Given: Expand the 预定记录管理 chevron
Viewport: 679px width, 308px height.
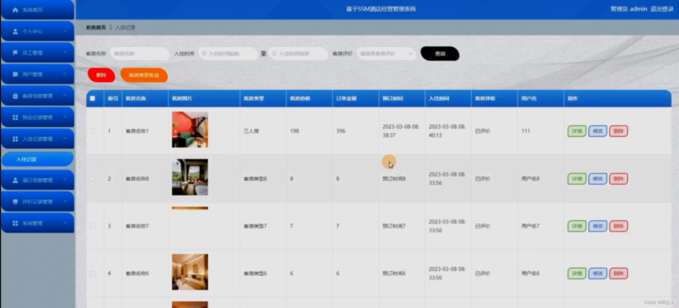Looking at the screenshot, I should pyautogui.click(x=65, y=117).
